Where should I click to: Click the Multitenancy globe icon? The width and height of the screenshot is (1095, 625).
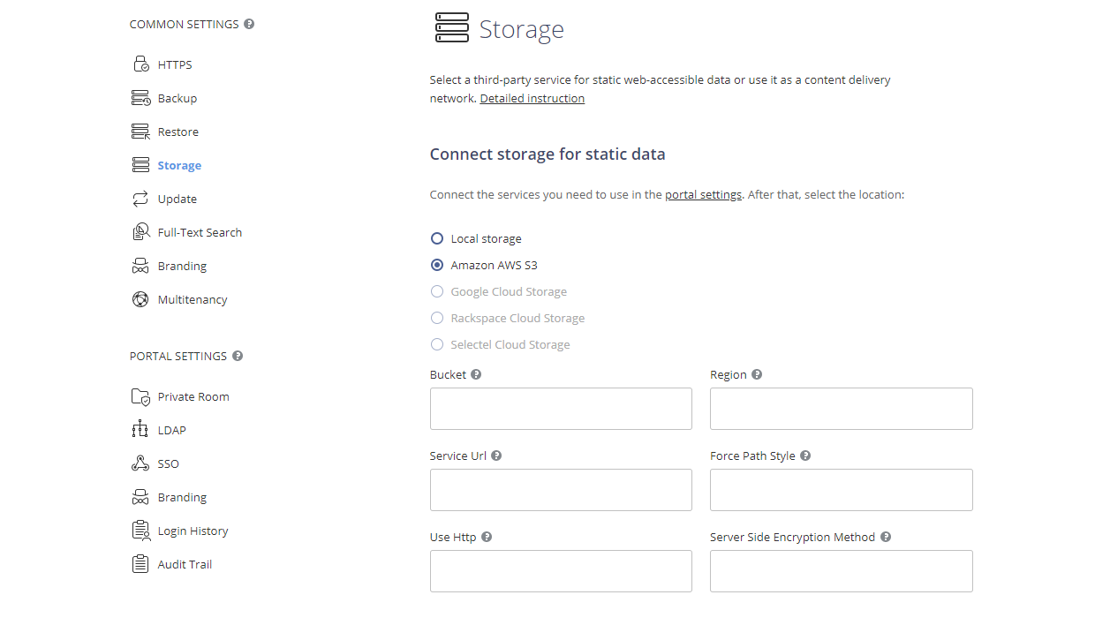click(x=140, y=298)
